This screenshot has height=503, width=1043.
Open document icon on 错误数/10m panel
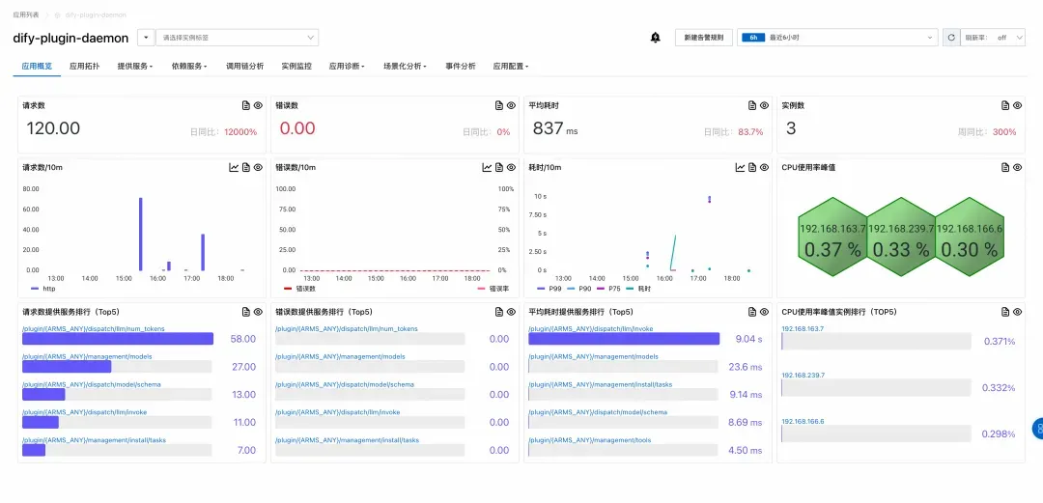click(x=499, y=167)
